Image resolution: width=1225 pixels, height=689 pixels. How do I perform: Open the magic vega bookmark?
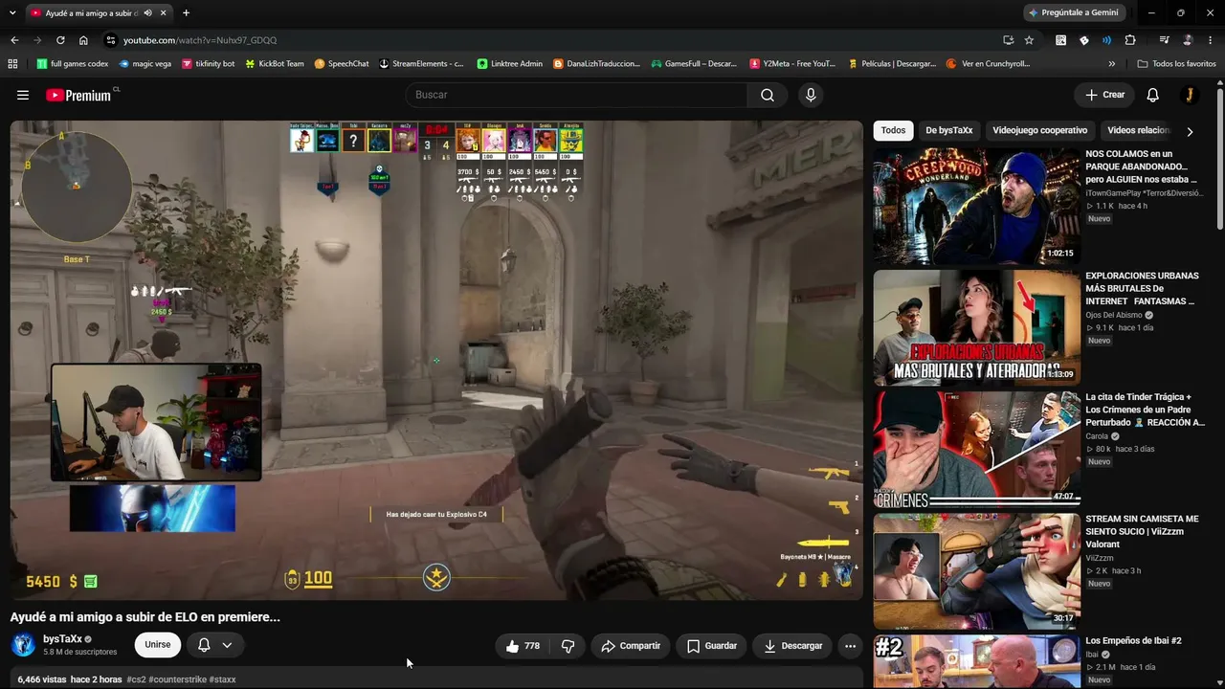click(x=145, y=64)
